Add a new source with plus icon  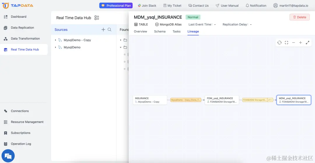pyautogui.click(x=103, y=29)
